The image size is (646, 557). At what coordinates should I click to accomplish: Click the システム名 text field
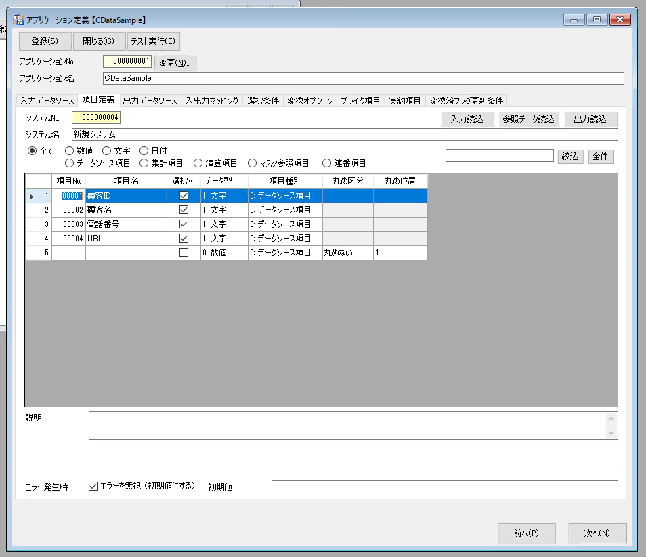click(x=345, y=135)
